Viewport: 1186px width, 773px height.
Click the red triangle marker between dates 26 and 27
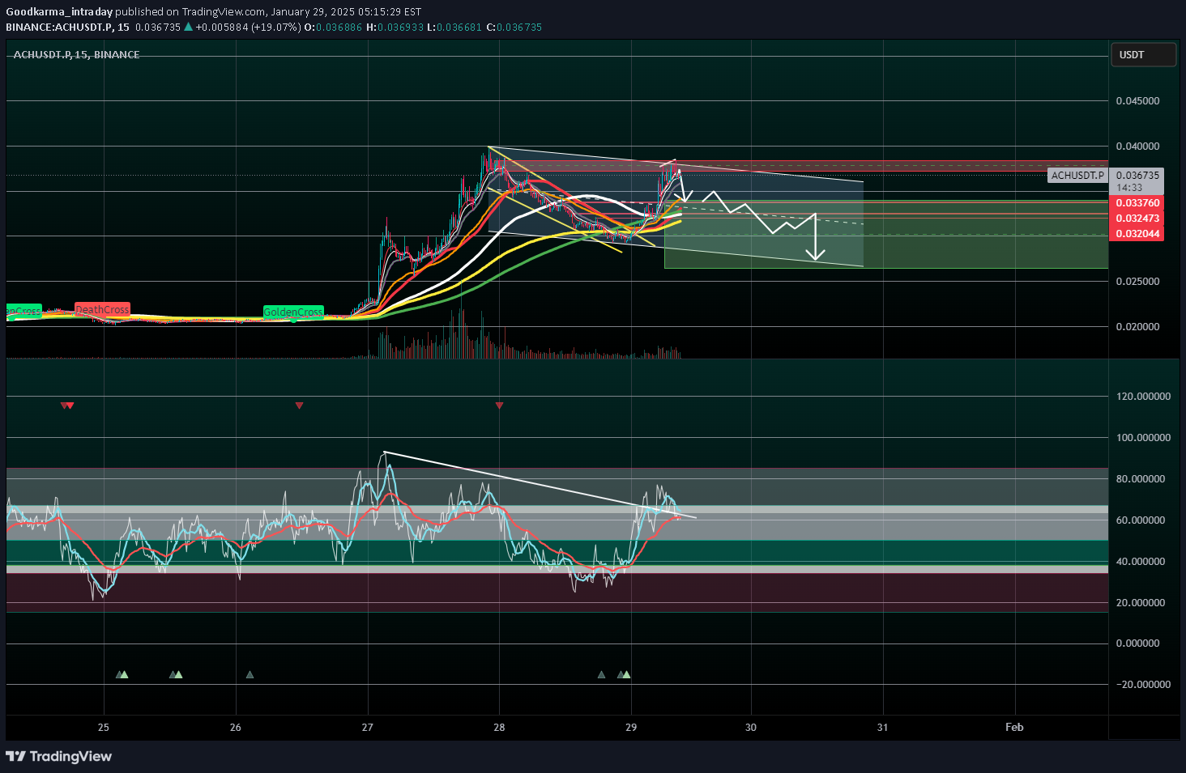299,406
